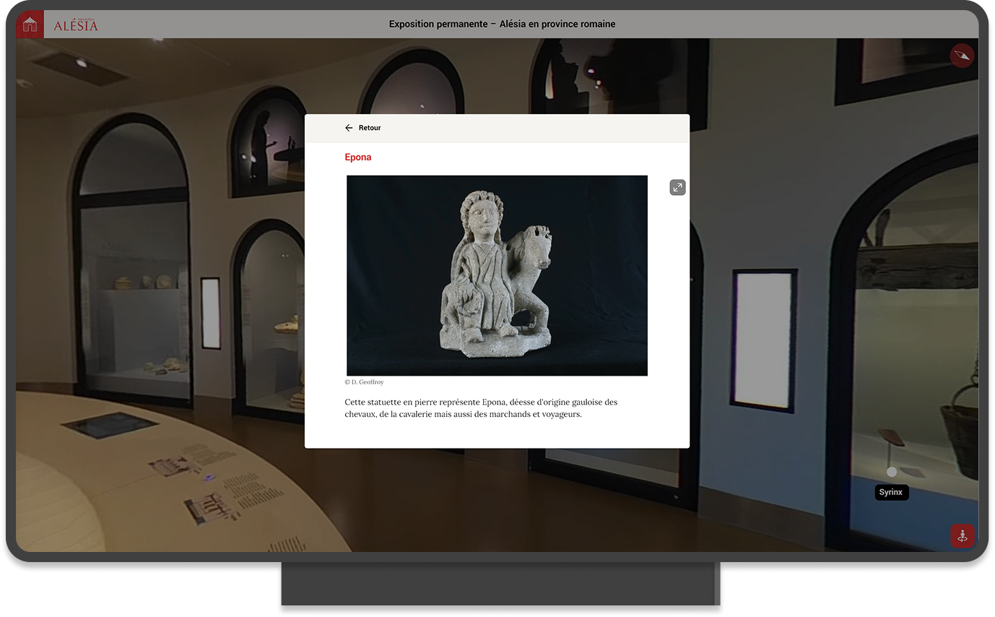995x617 pixels.
Task: Click the compass orientation icon
Action: pos(962,56)
